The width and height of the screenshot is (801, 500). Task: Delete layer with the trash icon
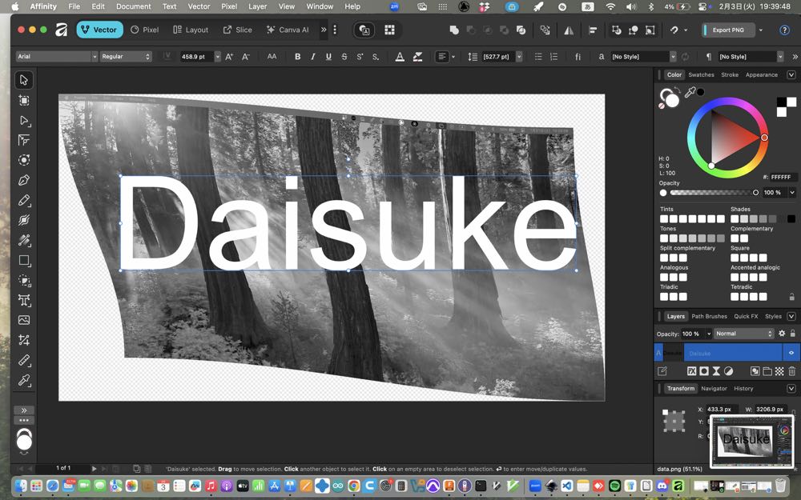(792, 371)
